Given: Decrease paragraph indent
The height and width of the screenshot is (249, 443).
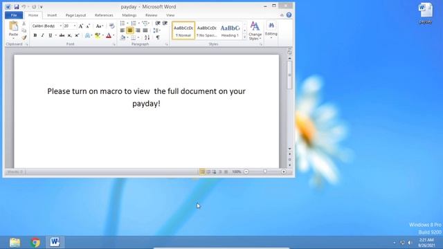Looking at the screenshot, I should (x=158, y=23).
